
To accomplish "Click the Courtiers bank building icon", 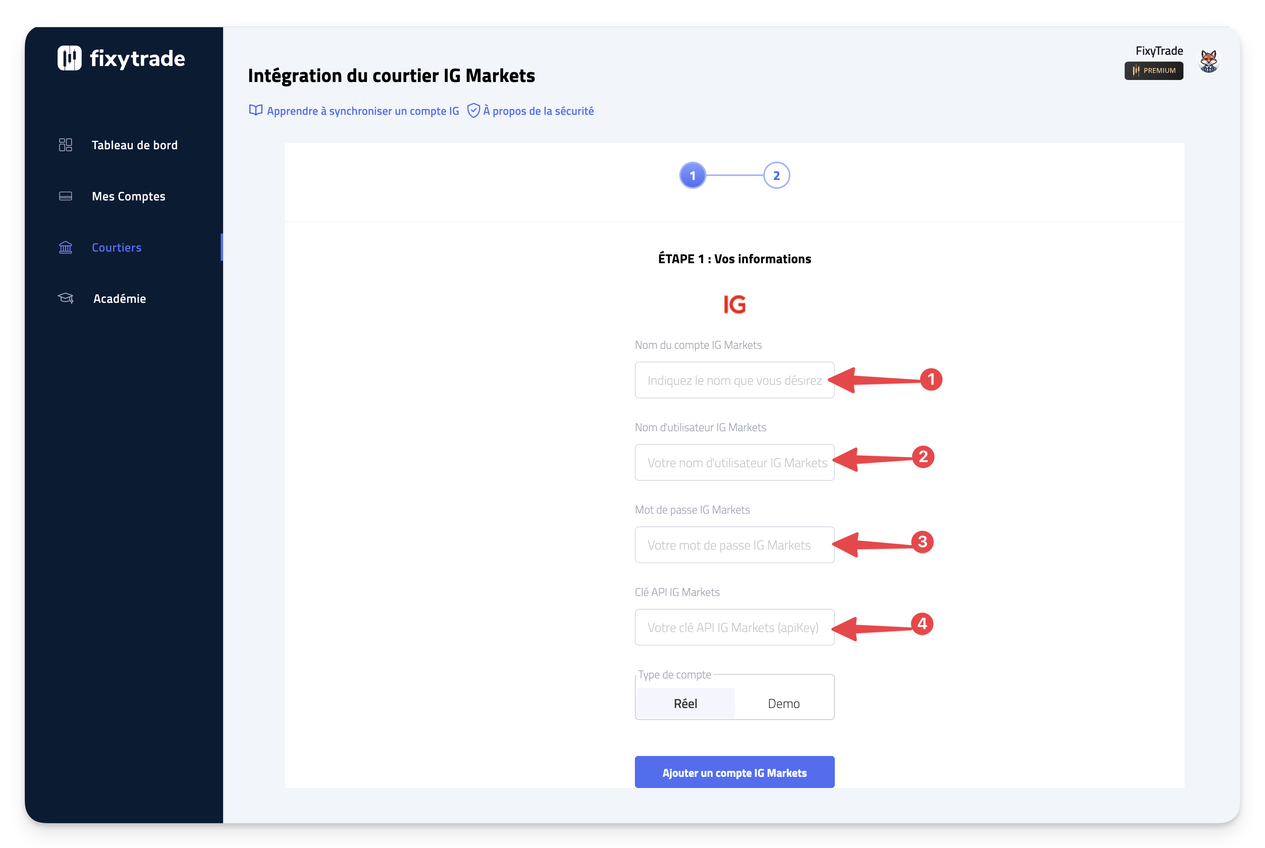I will tap(66, 248).
